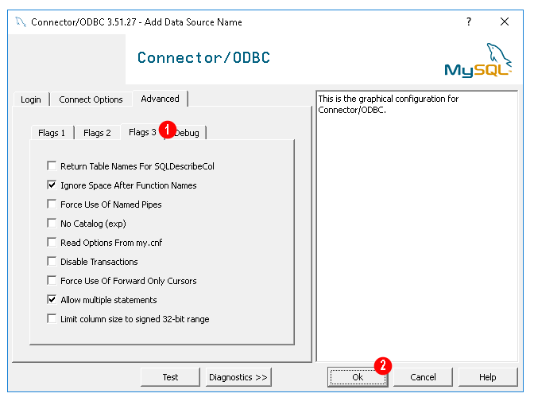Select the Flags 3 tab

point(142,132)
